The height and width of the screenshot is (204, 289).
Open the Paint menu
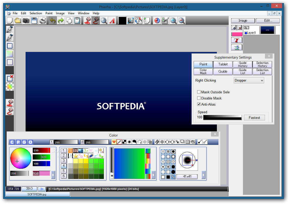pos(49,13)
